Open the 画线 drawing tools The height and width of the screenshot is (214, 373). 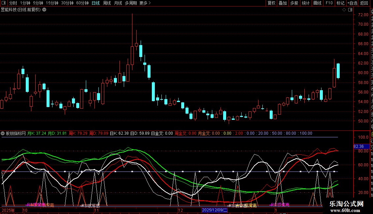click(317, 3)
